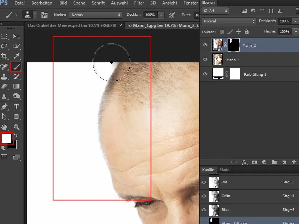Select the Eraser tool

pyautogui.click(x=4, y=86)
